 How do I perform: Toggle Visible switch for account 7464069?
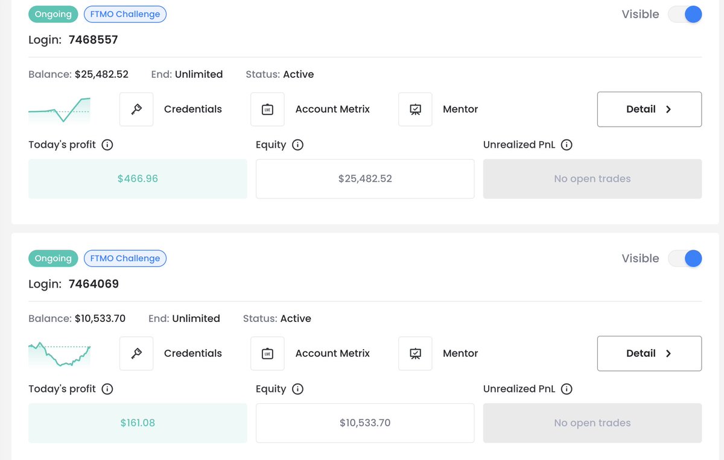[x=685, y=258]
